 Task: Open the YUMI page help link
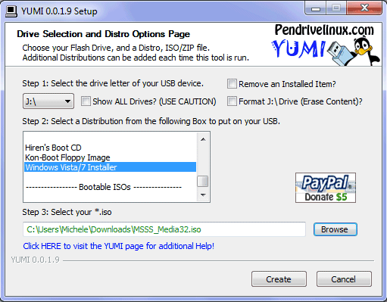point(119,246)
